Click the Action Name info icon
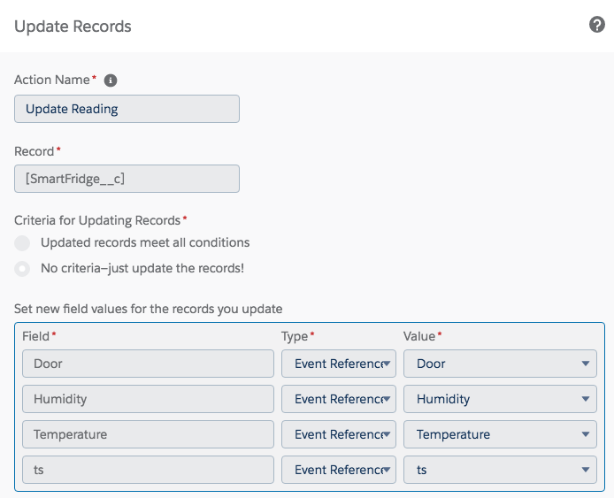This screenshot has width=614, height=498. (111, 80)
